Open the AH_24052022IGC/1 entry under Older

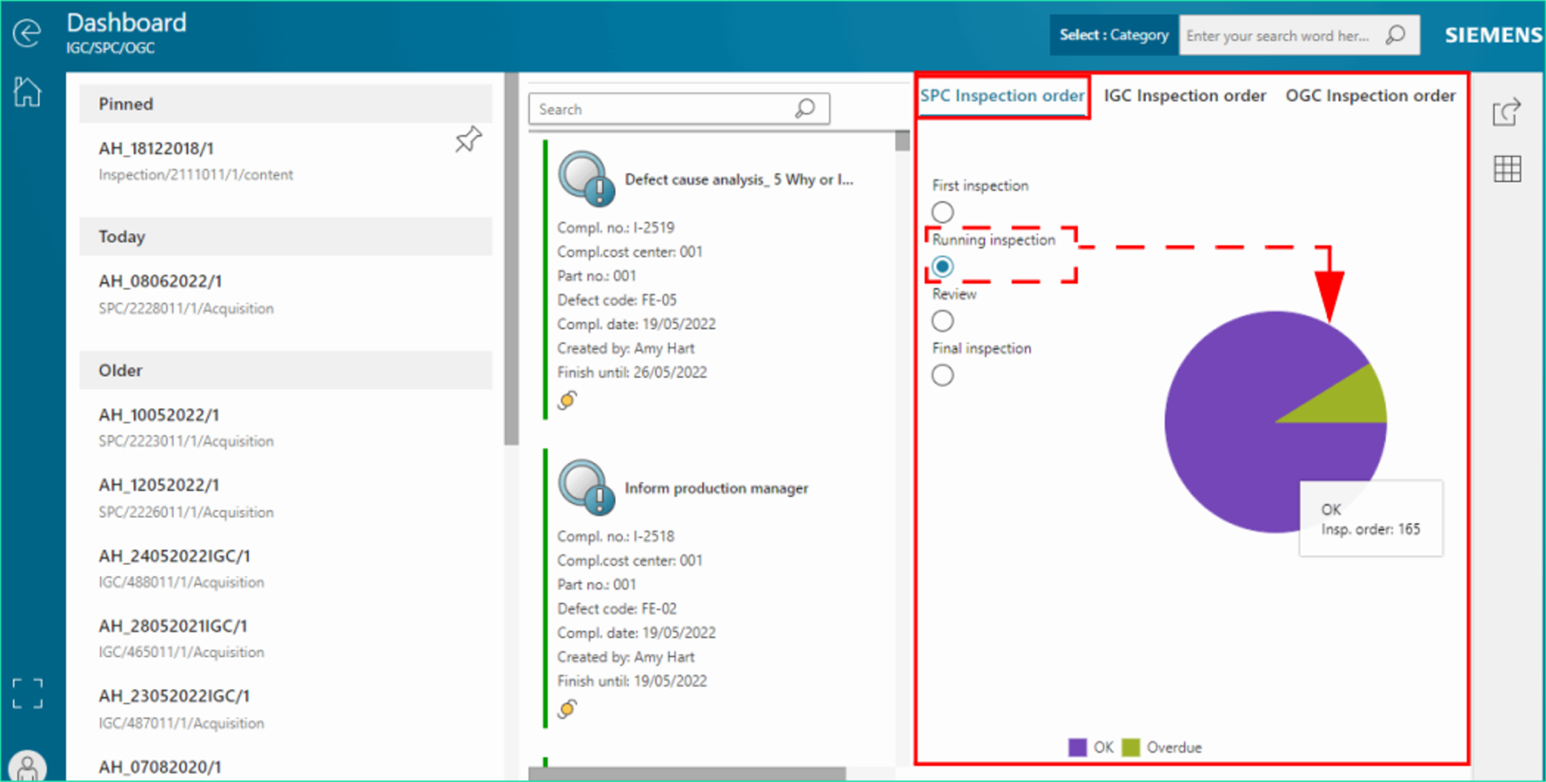(174, 556)
